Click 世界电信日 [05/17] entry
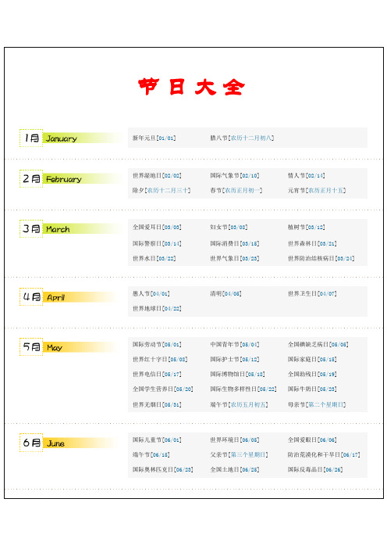Screen dimensions: 387x549 [157, 375]
